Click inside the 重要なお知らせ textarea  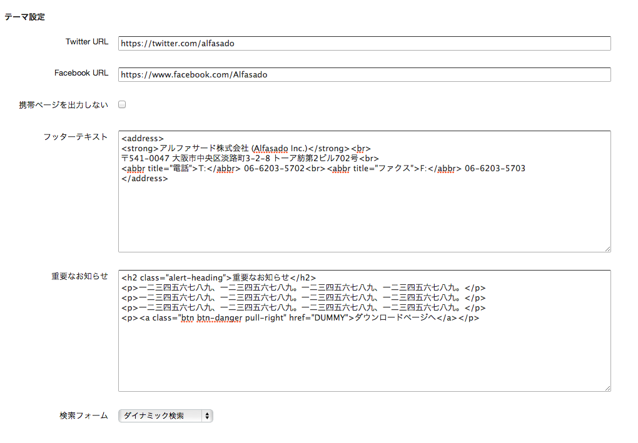point(364,331)
